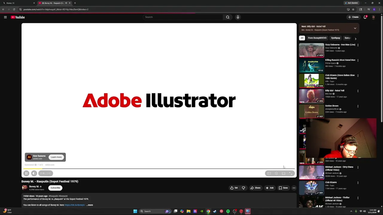The height and width of the screenshot is (215, 383).
Task: Open Michael Jackson - Thriller video title
Action: click(337, 199)
